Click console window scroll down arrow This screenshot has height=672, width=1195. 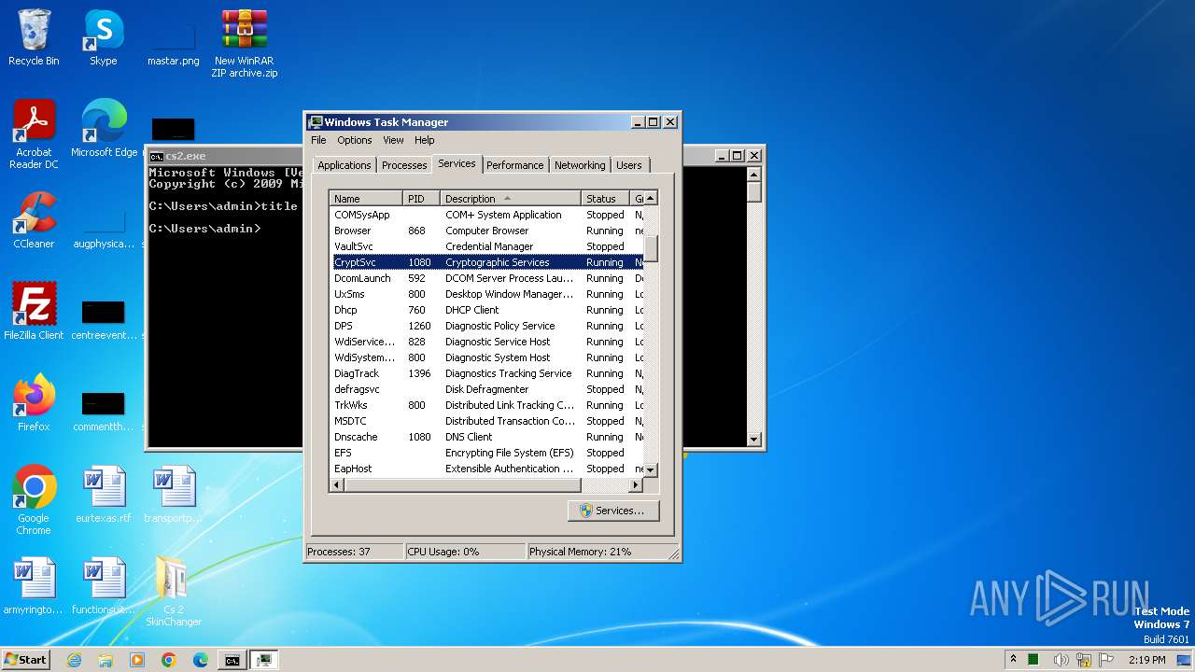tap(754, 439)
